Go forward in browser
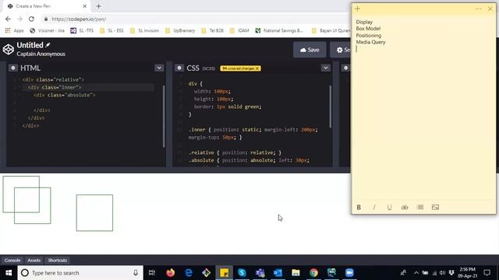The width and height of the screenshot is (499, 280). [x=19, y=19]
